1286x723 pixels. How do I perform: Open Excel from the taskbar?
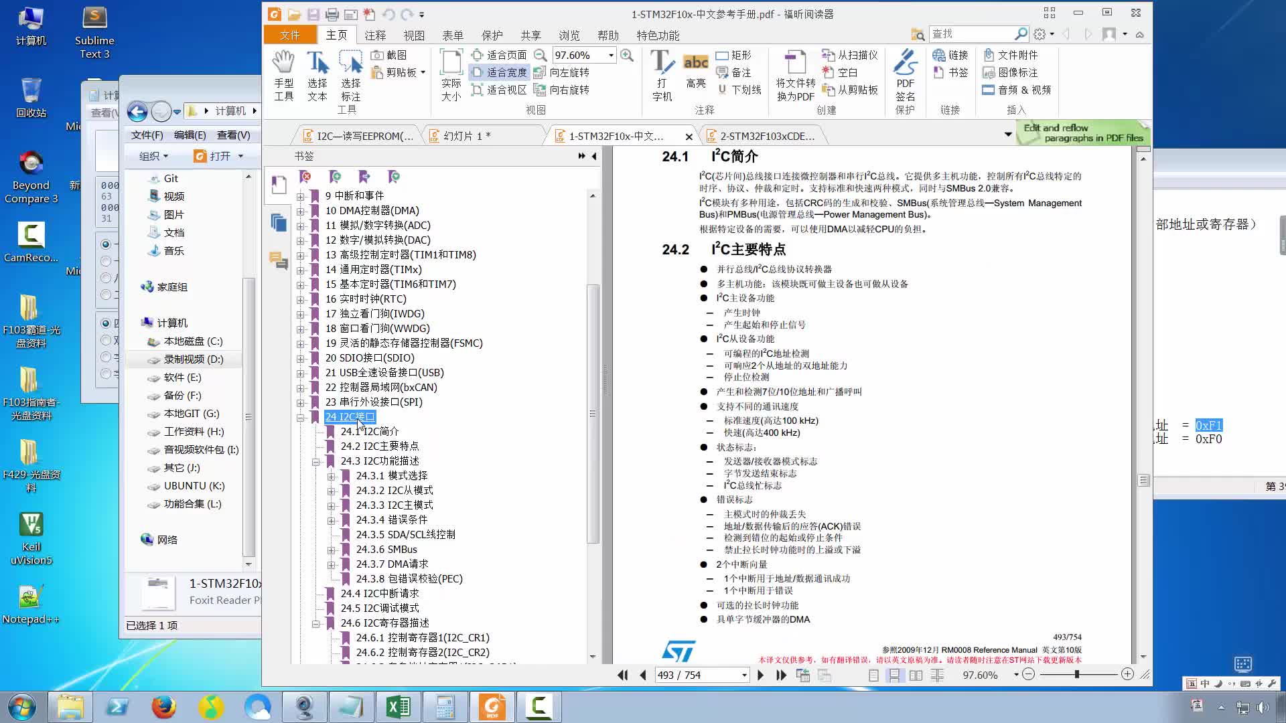399,707
